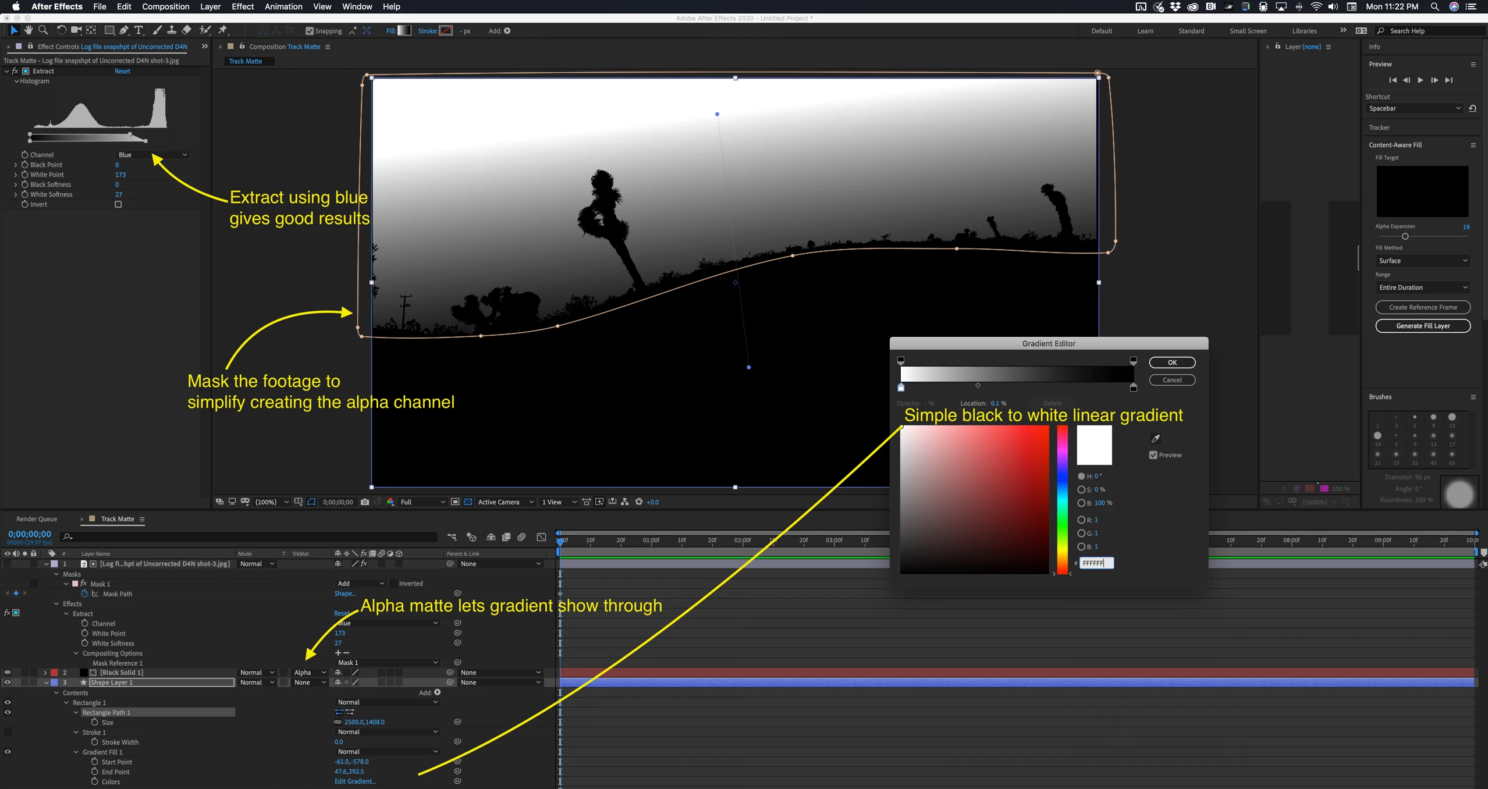Toggle the Snapping checkbox
1488x789 pixels.
pos(310,31)
